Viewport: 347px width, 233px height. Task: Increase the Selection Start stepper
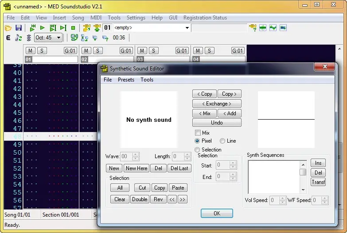pyautogui.click(x=233, y=163)
